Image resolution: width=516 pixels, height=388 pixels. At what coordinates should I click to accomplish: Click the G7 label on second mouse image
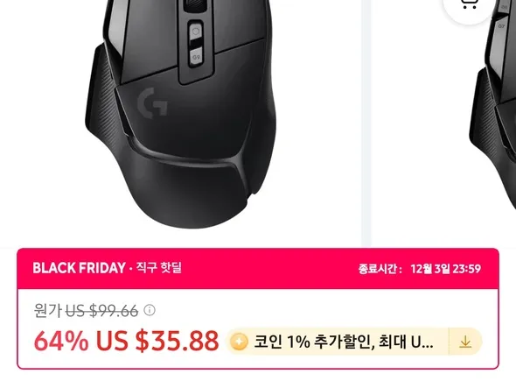coord(501,26)
